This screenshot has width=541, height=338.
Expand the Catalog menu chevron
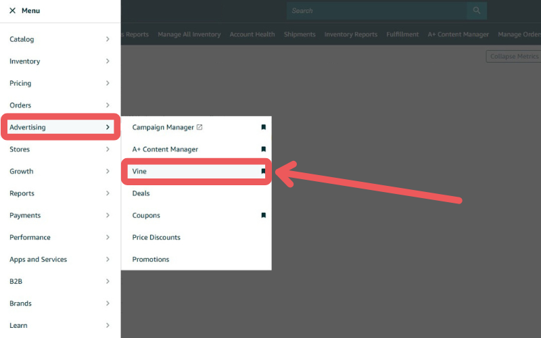click(x=108, y=39)
